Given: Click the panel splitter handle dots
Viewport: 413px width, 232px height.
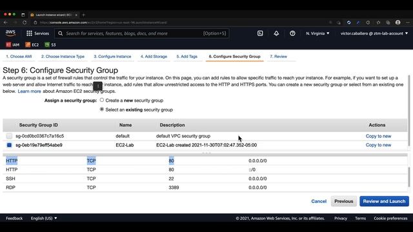Looking at the screenshot, I should [206, 153].
